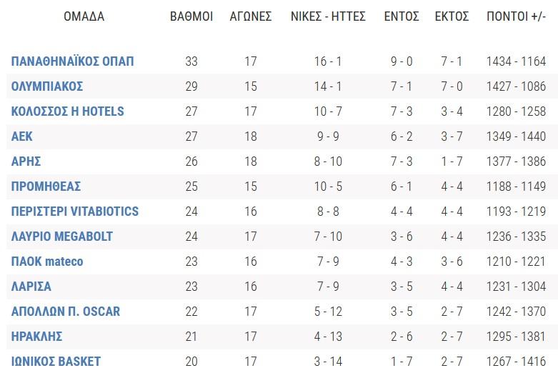The height and width of the screenshot is (373, 558).
Task: Open the ΙΩΝΙΚΟΣ BASKET team link
Action: [56, 362]
